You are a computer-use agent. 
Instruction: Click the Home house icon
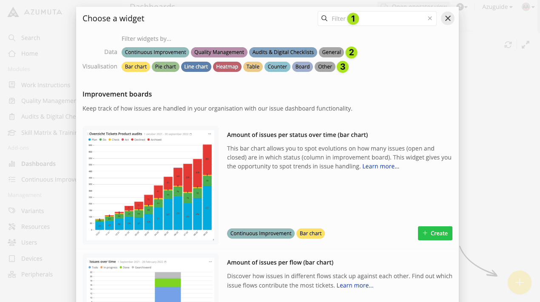(x=12, y=54)
